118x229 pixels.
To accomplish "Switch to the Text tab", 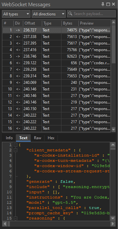I will (x=23, y=138).
